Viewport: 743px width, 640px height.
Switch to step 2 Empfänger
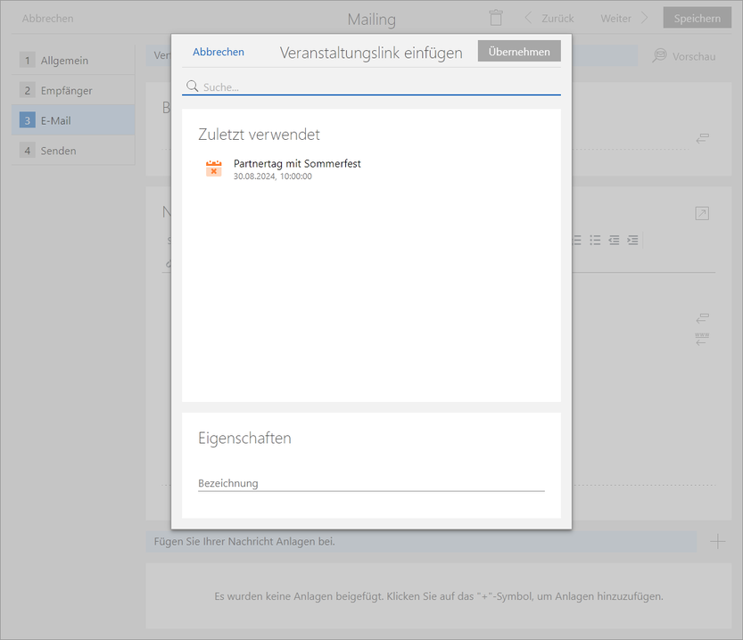(x=66, y=91)
